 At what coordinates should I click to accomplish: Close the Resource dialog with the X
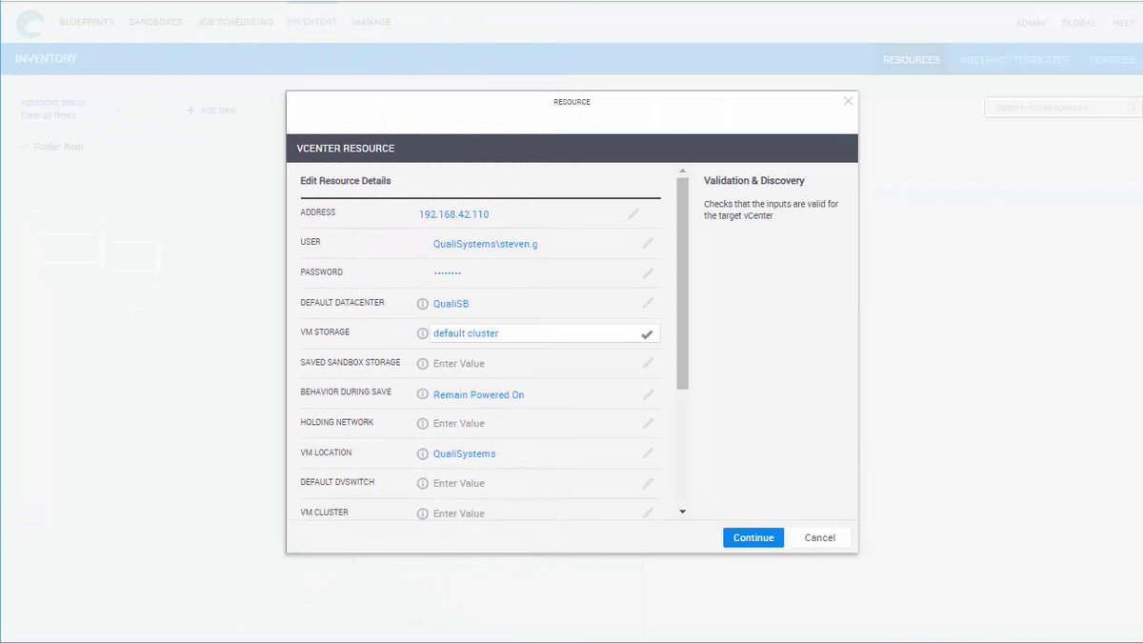click(848, 101)
